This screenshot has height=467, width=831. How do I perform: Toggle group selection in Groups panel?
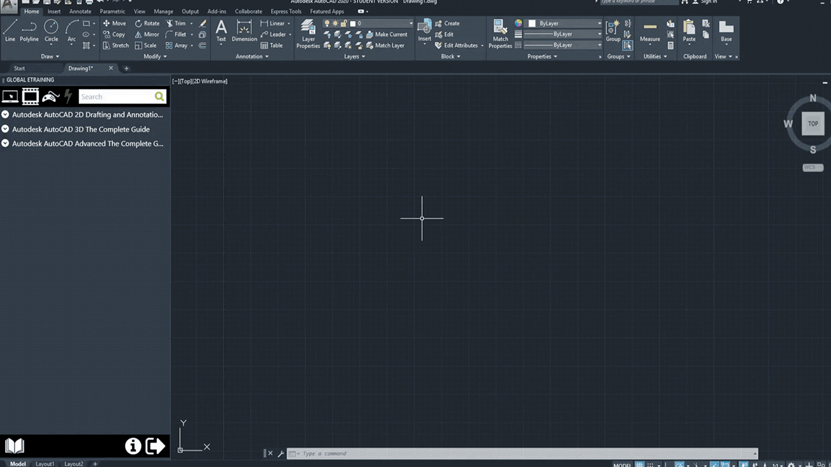coord(627,45)
